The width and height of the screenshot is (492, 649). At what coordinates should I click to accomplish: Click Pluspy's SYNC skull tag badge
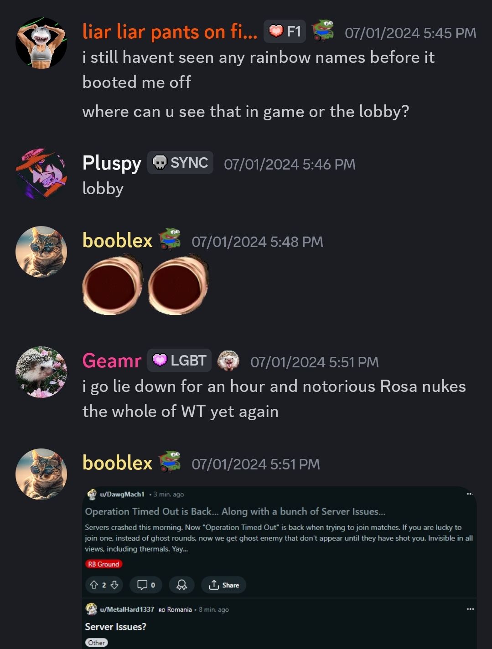pos(180,163)
